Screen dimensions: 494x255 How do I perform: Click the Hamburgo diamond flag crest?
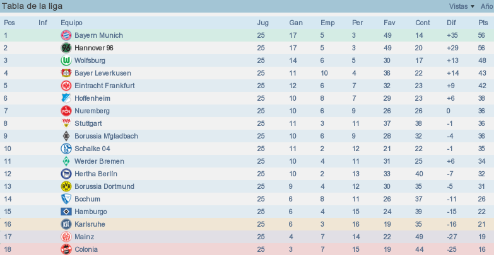tap(66, 212)
